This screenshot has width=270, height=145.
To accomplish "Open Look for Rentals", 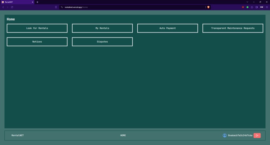I will coord(37,28).
